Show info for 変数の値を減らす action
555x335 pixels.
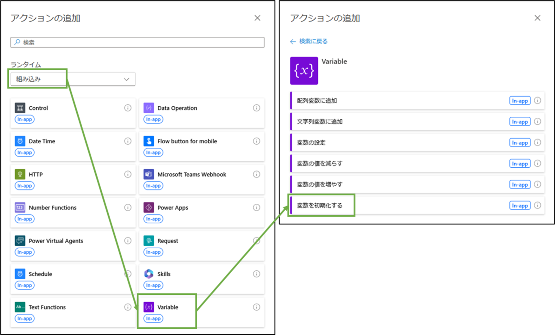coord(537,164)
